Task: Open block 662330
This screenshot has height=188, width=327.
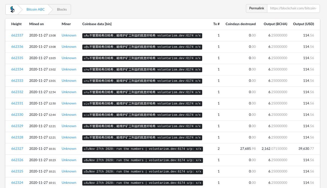Action: tap(17, 115)
